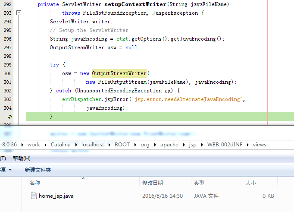Go to the apache folder in breadcrumb
Viewport: 294px width, 212px height.
pyautogui.click(x=169, y=145)
